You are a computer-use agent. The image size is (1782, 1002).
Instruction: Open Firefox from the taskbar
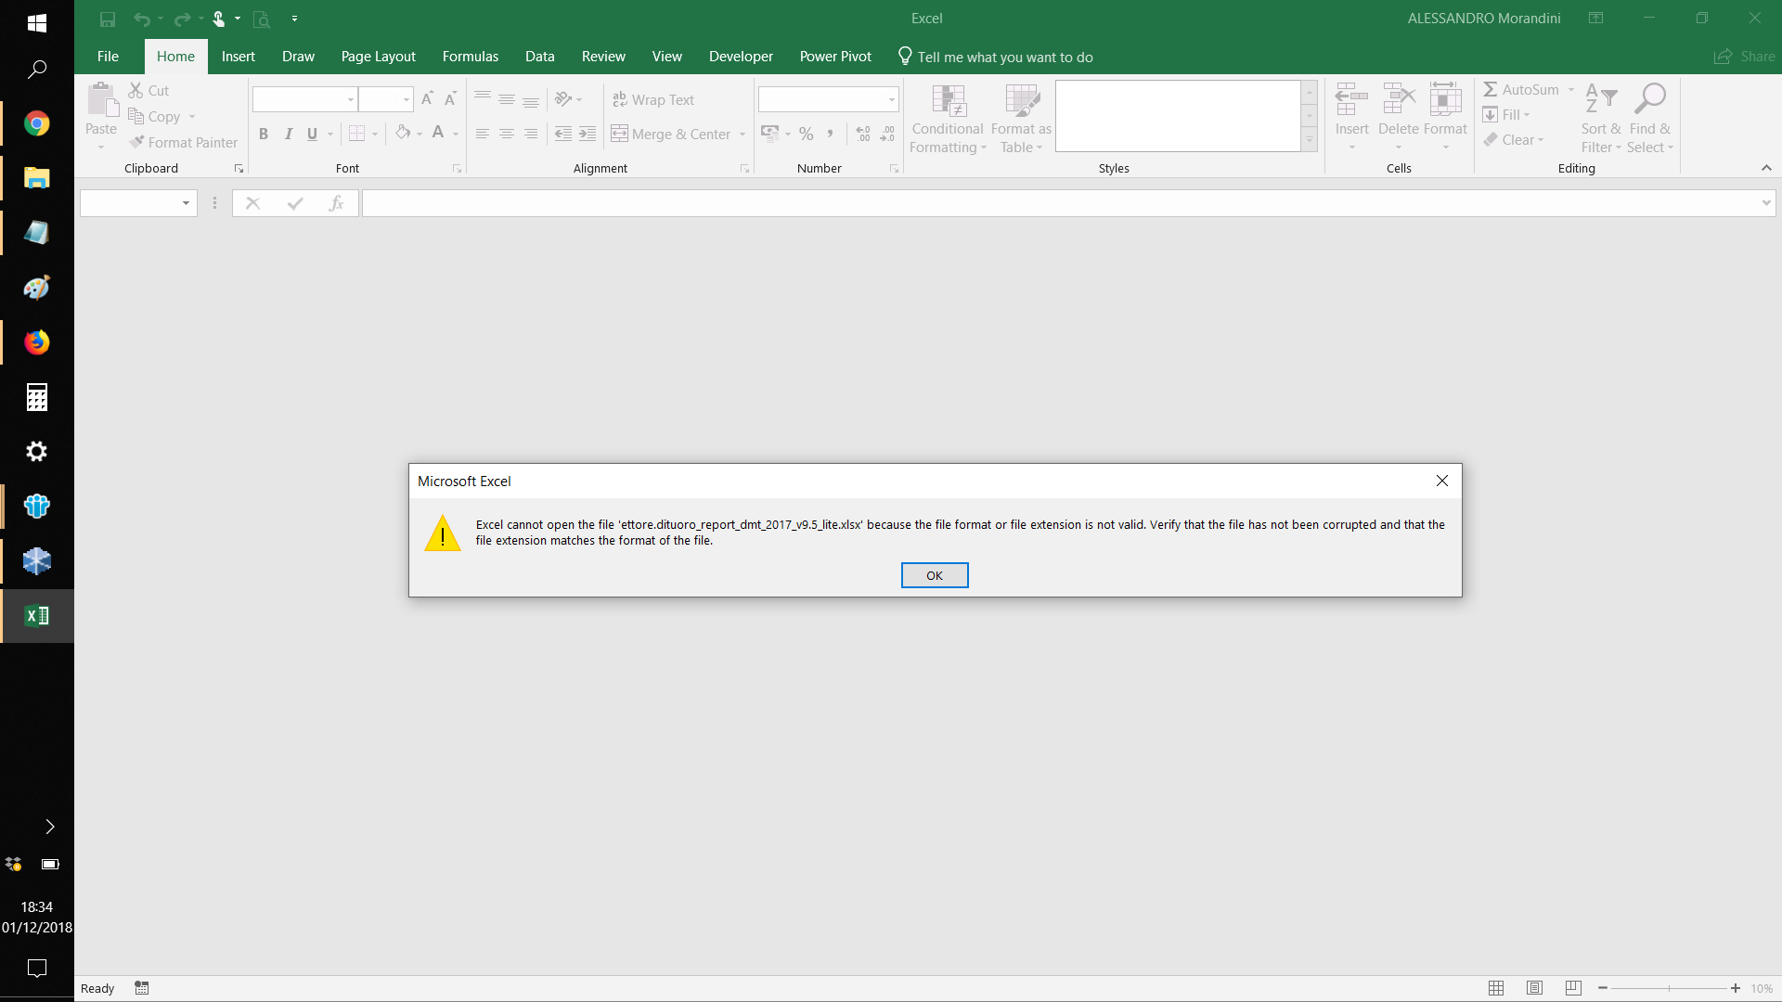coord(36,341)
